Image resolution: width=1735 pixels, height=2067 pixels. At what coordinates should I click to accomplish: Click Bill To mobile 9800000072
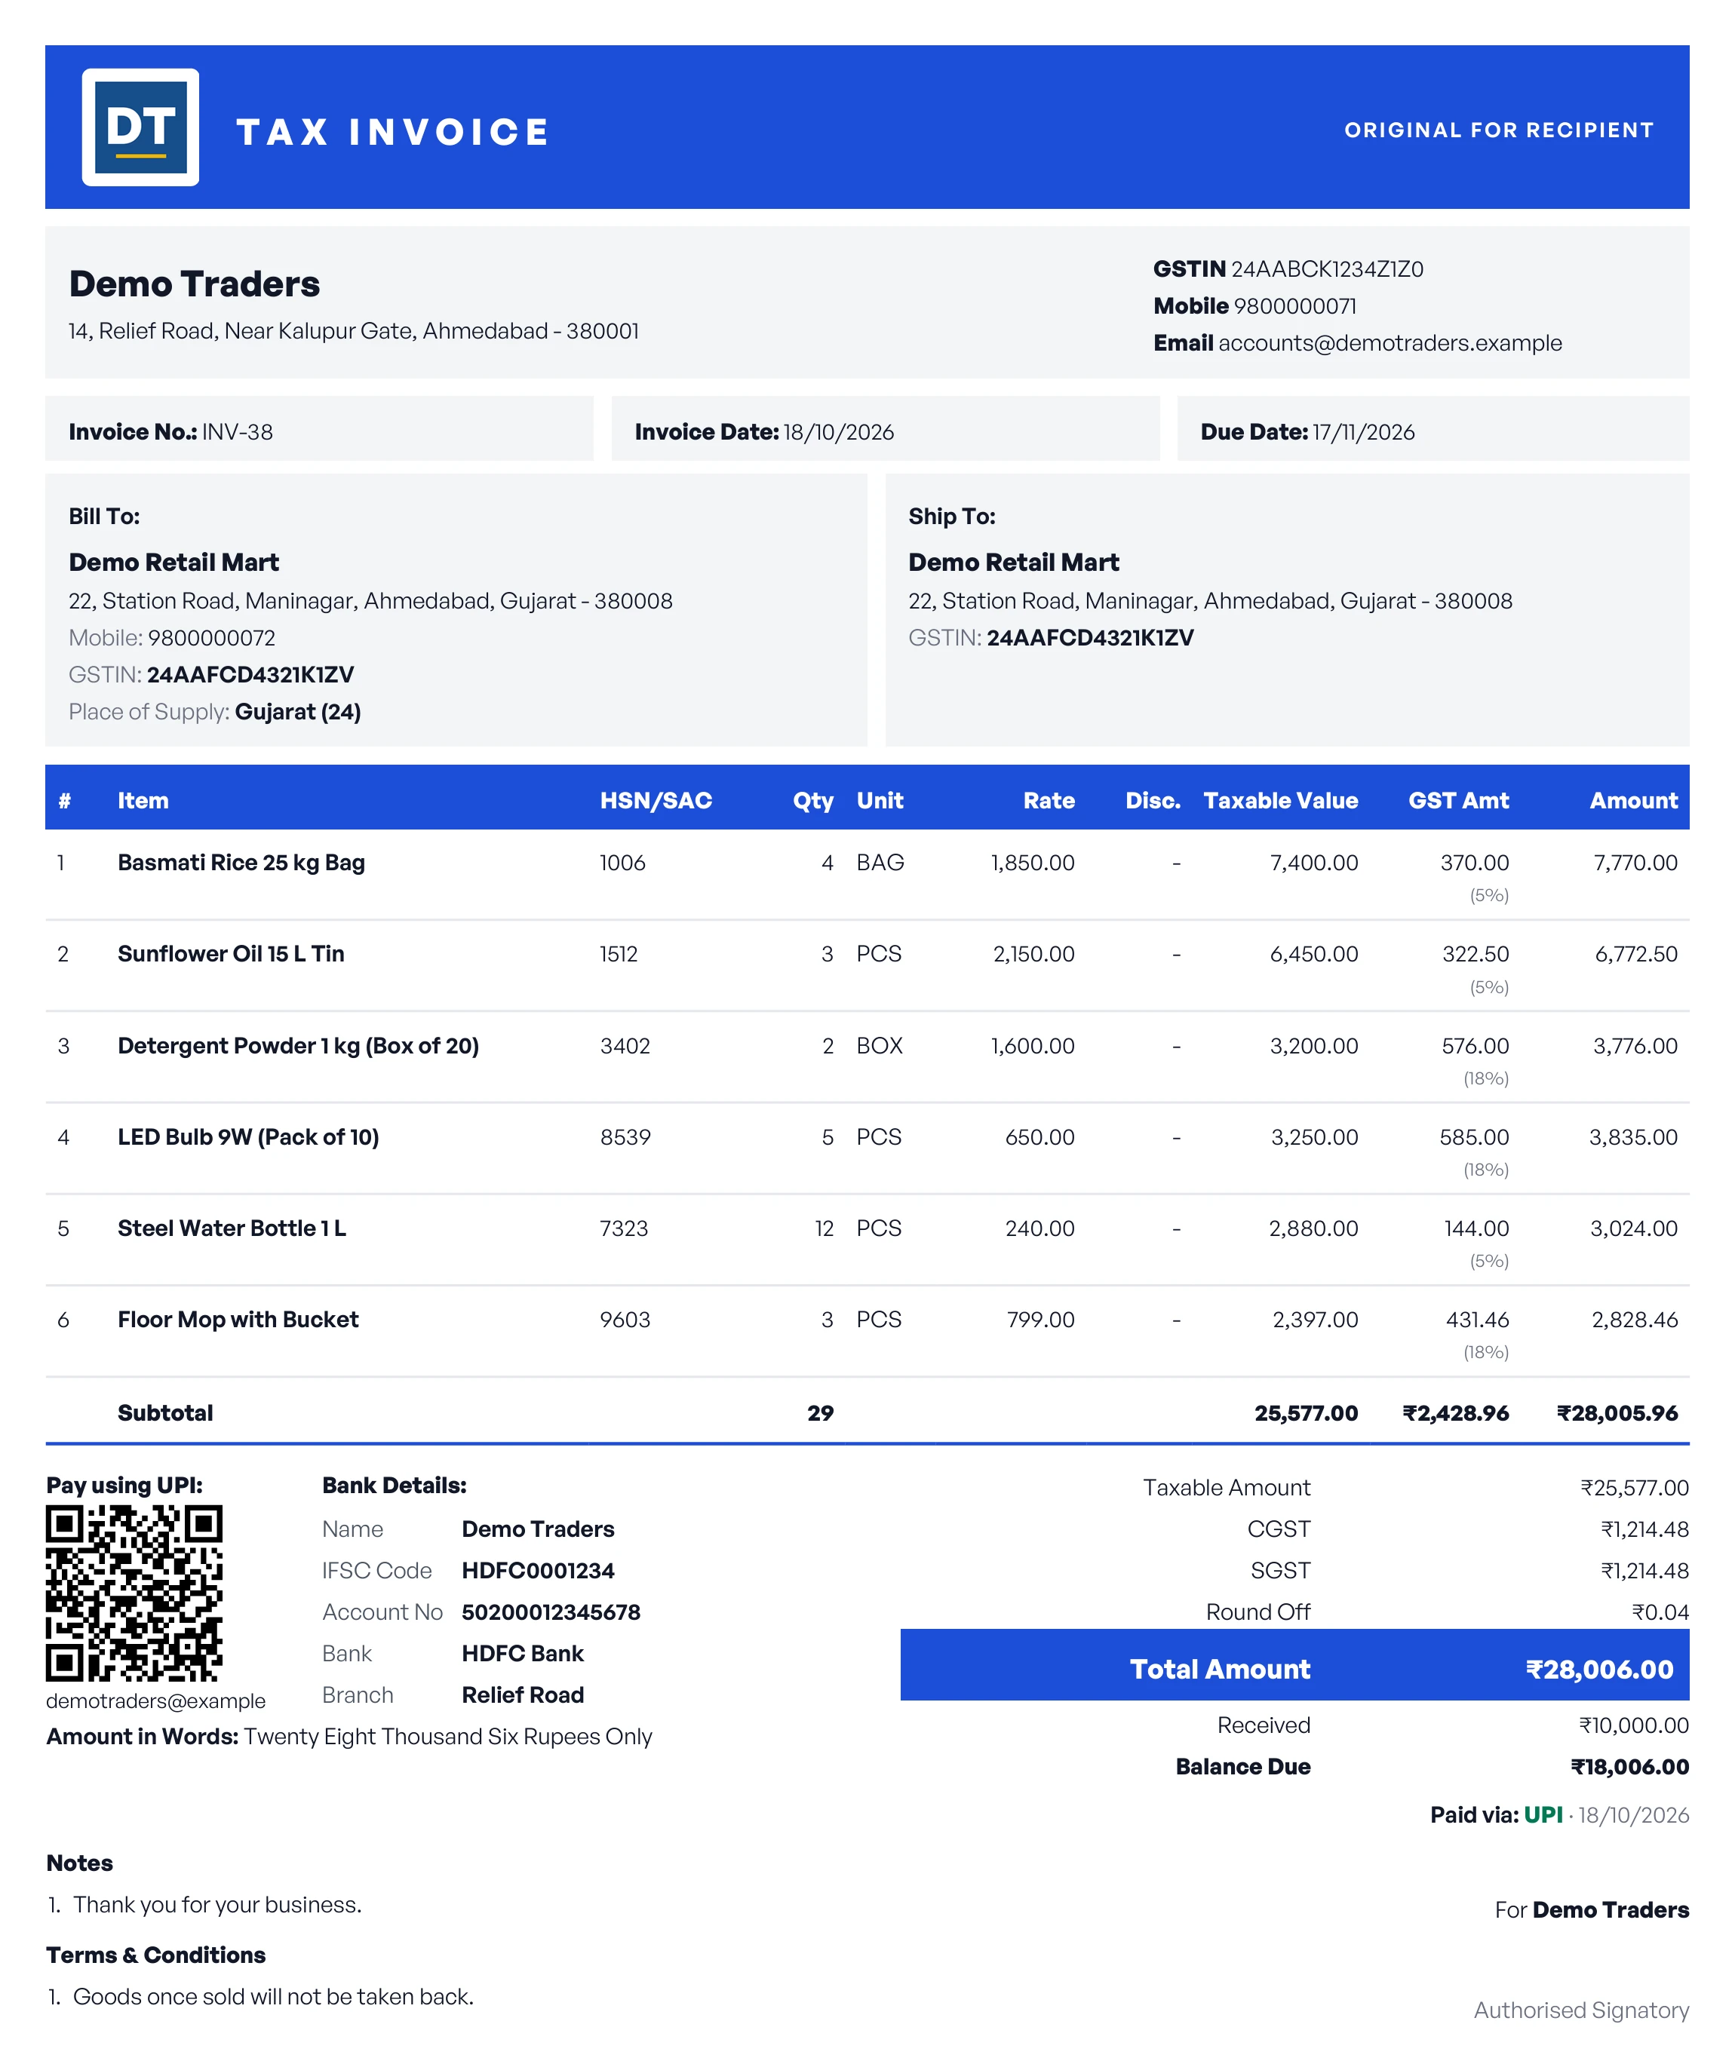[212, 638]
